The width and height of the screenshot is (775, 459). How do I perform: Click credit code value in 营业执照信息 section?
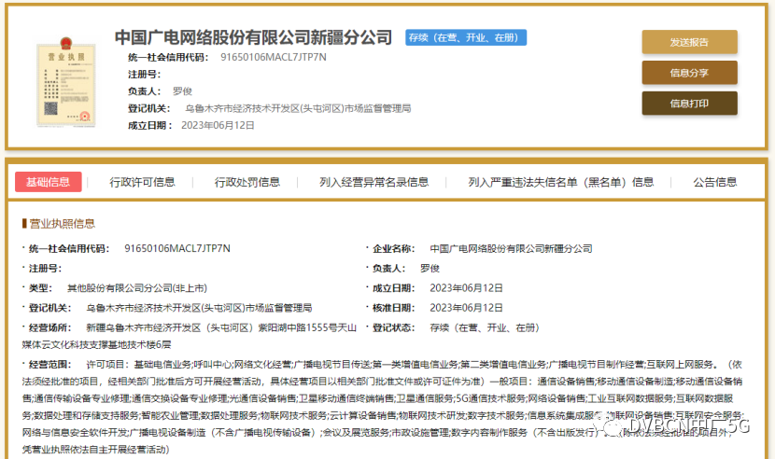click(x=177, y=248)
